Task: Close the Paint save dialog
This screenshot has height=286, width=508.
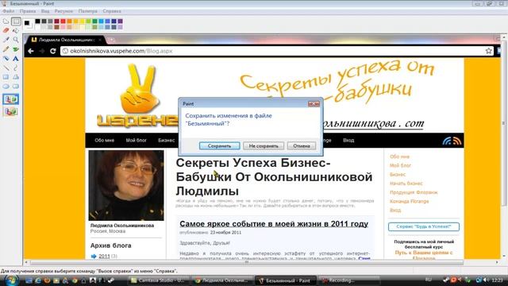Action: [x=314, y=104]
